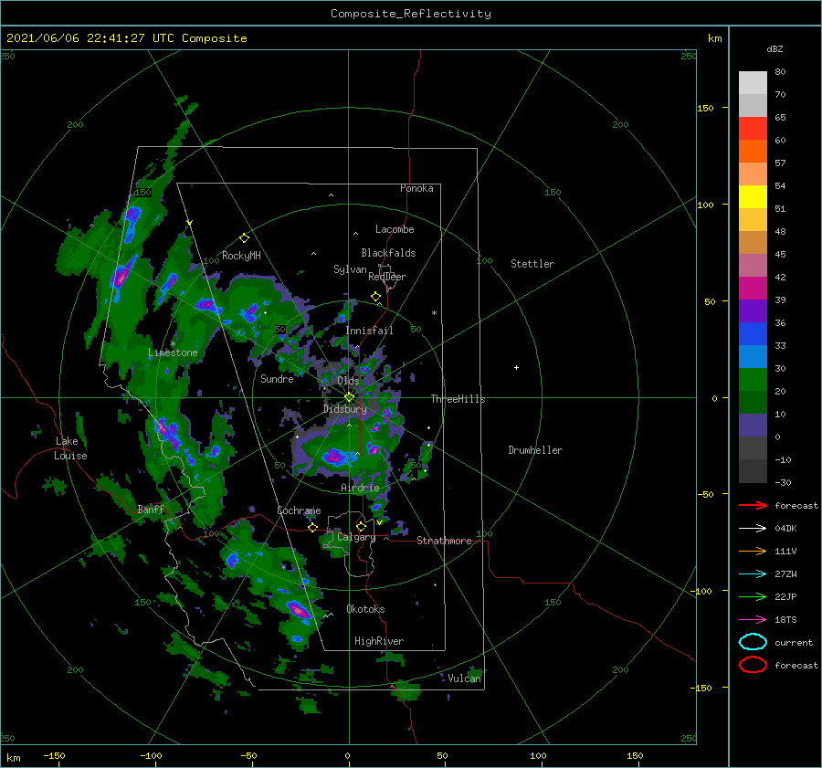Click the asterisk marker above Limestone
This screenshot has width=822, height=768.
click(173, 344)
